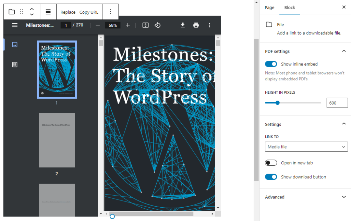Viewport: 351px width, 221px height.
Task: Click the PDF viewer hamburger menu icon
Action: click(x=14, y=25)
